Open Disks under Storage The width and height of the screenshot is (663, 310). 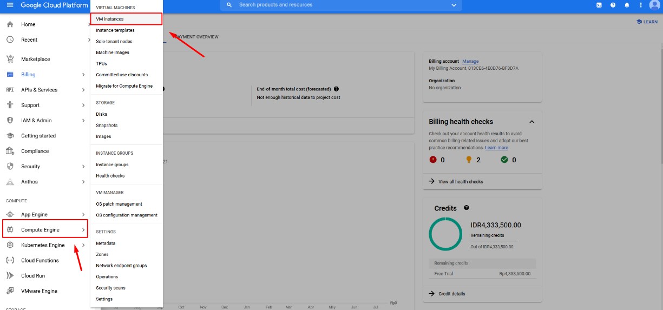(126, 114)
